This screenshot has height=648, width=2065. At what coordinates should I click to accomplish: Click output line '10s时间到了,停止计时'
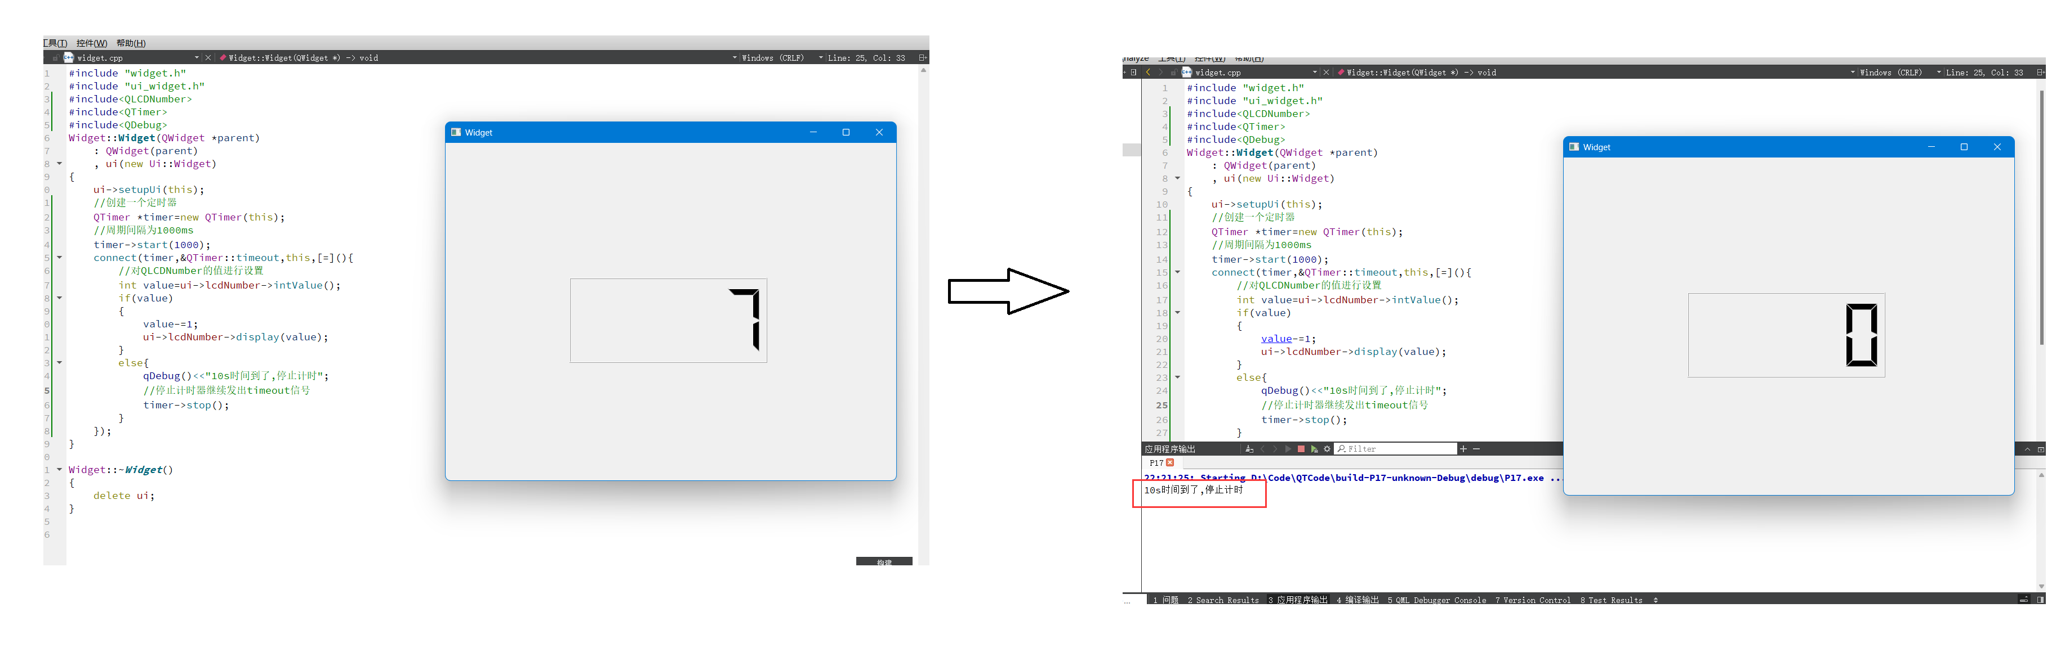click(1193, 490)
